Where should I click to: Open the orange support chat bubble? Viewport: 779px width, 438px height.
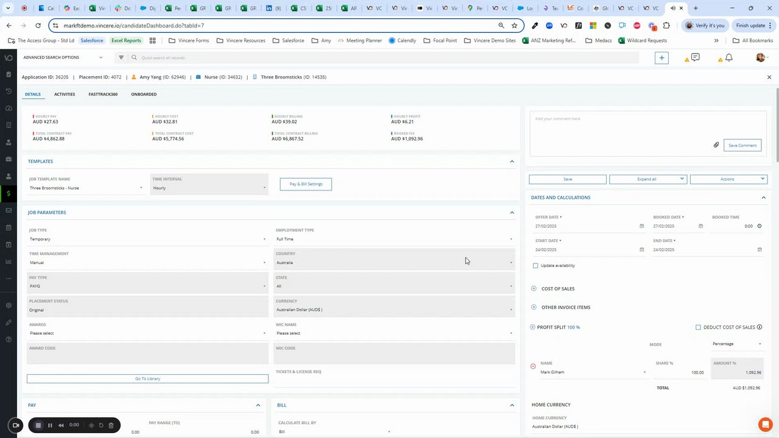(x=765, y=424)
